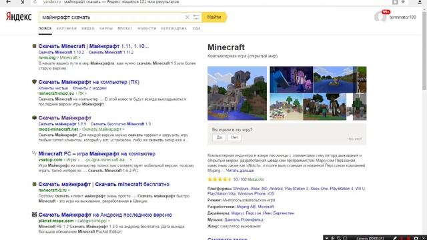Viewport: 427px width, 240px height.
Task: Open 'Скачать Minecraft 1.10.2' sublink
Action: pos(61,52)
